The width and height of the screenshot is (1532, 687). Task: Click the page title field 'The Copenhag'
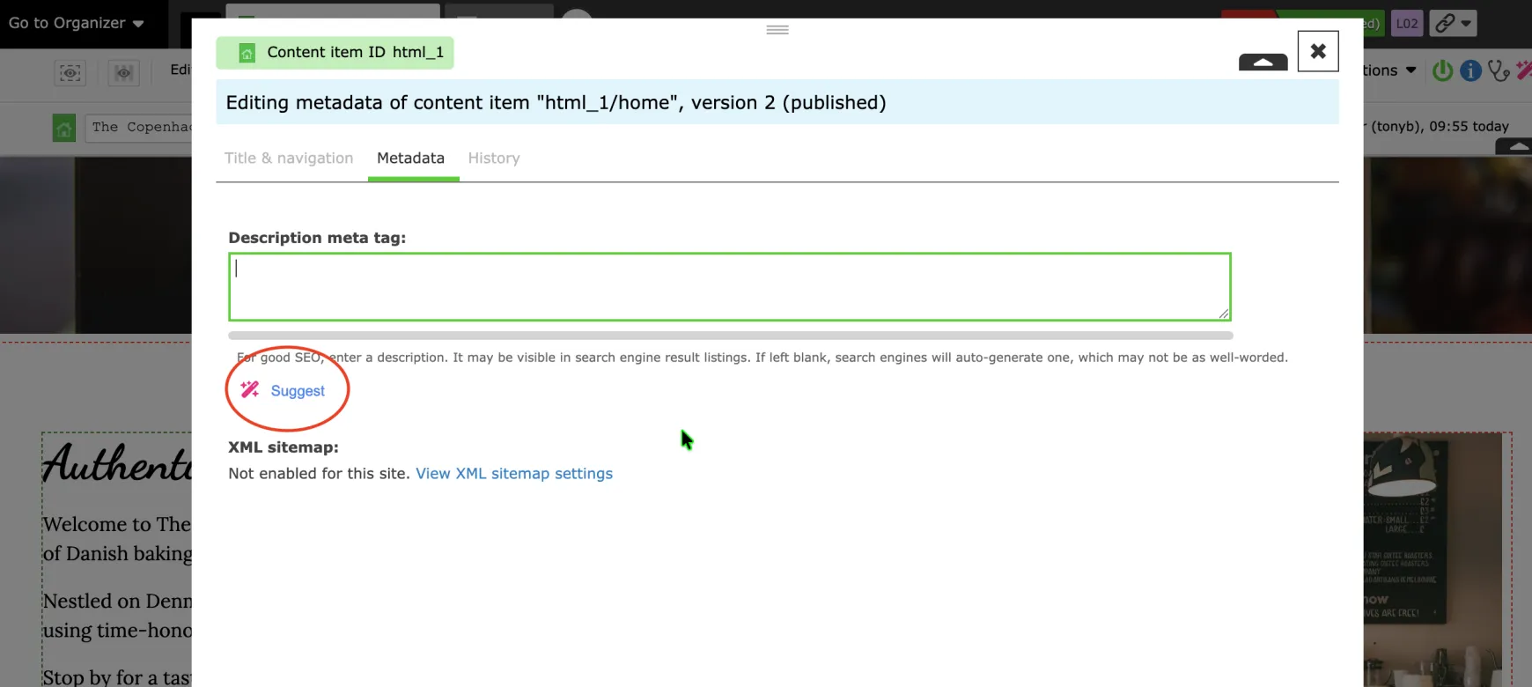point(139,128)
